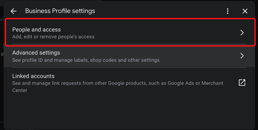The width and height of the screenshot is (258, 130).
Task: Close the Business Profile settings dialog
Action: coord(245,11)
